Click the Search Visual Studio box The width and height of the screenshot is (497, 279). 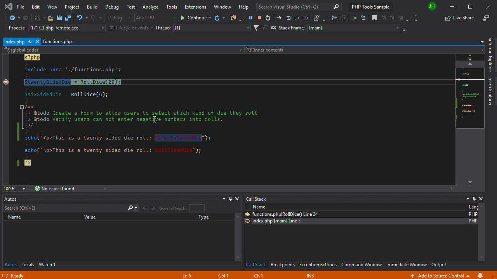tap(299, 7)
